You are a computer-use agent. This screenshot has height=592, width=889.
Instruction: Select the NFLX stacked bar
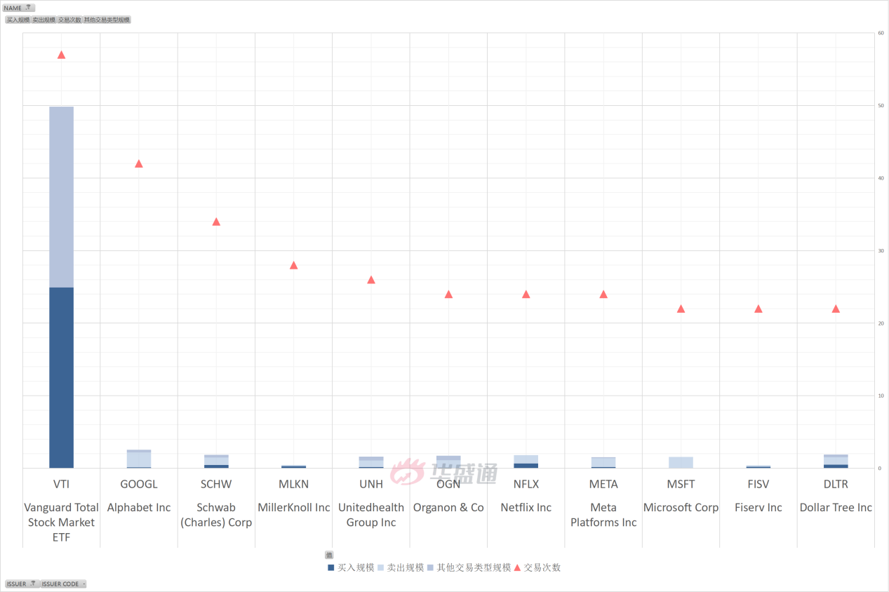coord(526,462)
